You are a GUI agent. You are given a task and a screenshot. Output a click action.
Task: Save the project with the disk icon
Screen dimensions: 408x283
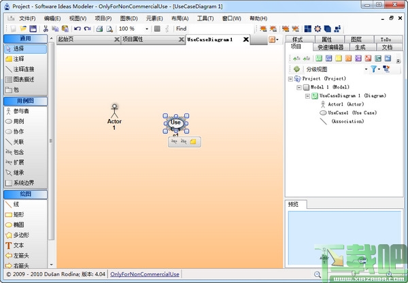point(33,29)
